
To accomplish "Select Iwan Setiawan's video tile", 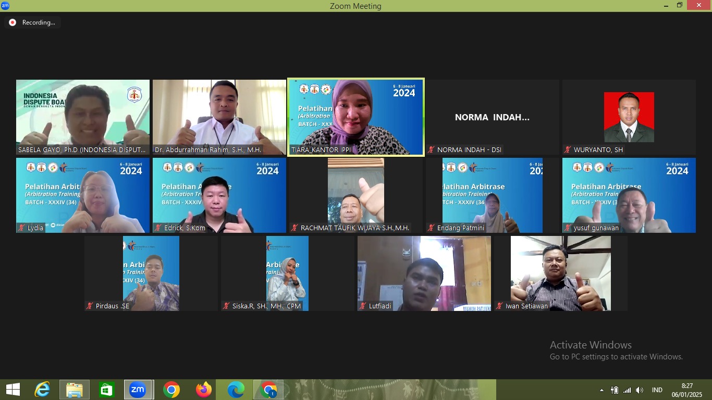I will pyautogui.click(x=560, y=273).
